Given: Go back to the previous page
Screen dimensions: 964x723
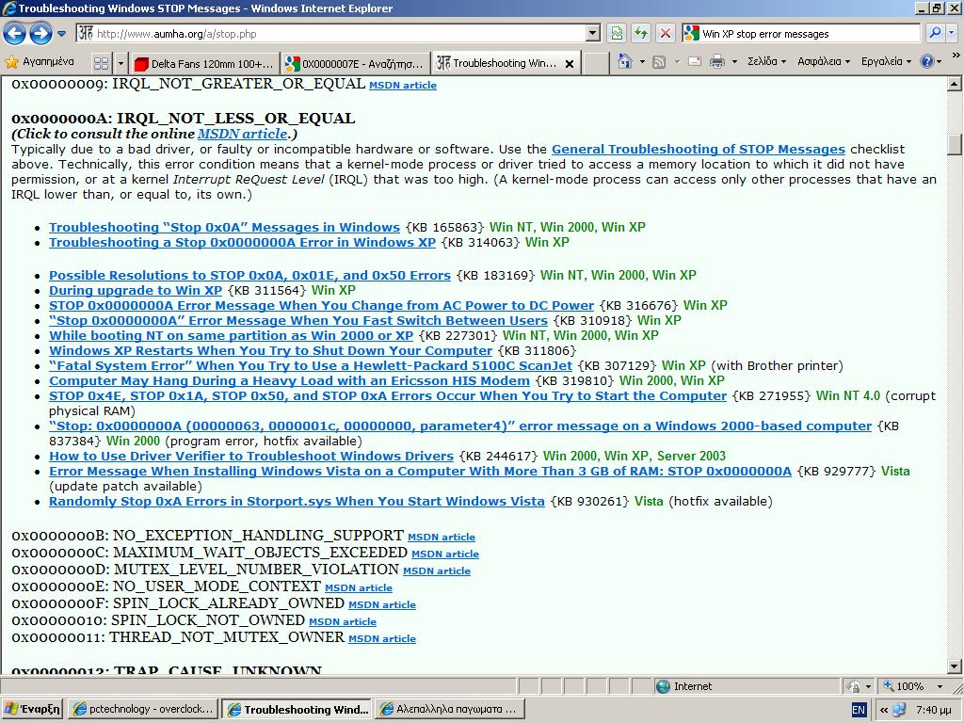Looking at the screenshot, I should click(x=15, y=33).
